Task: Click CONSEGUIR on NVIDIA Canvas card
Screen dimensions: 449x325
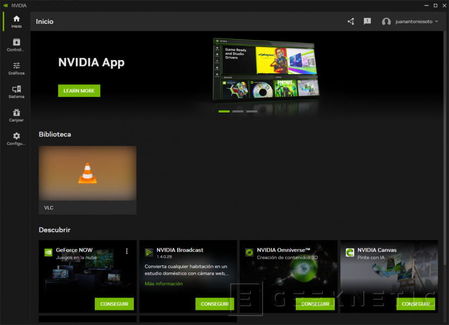Action: pyautogui.click(x=416, y=304)
